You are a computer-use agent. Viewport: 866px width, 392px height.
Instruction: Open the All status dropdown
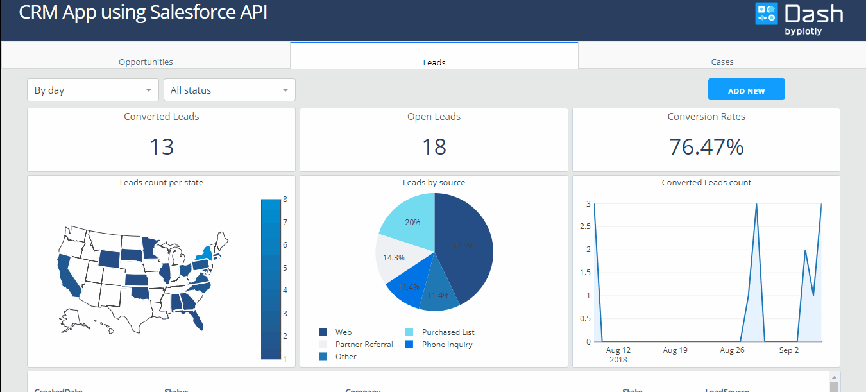tap(229, 90)
